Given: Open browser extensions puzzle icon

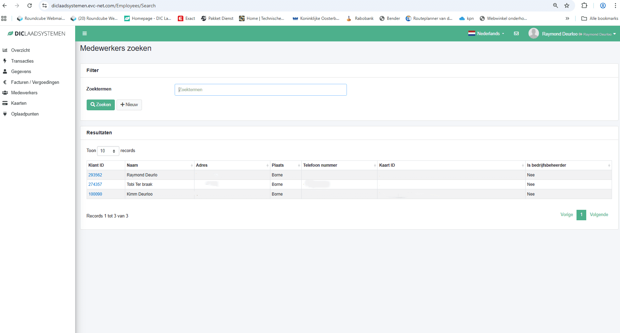Looking at the screenshot, I should point(585,6).
